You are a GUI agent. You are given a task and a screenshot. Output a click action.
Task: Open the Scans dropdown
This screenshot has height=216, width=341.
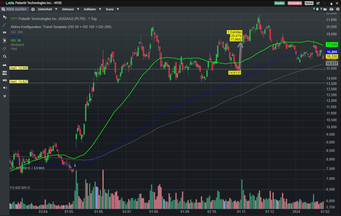click(x=112, y=9)
